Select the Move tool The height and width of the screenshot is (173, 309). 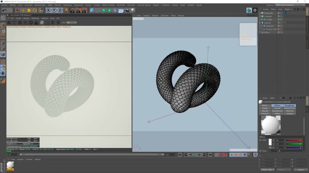(x=23, y=10)
